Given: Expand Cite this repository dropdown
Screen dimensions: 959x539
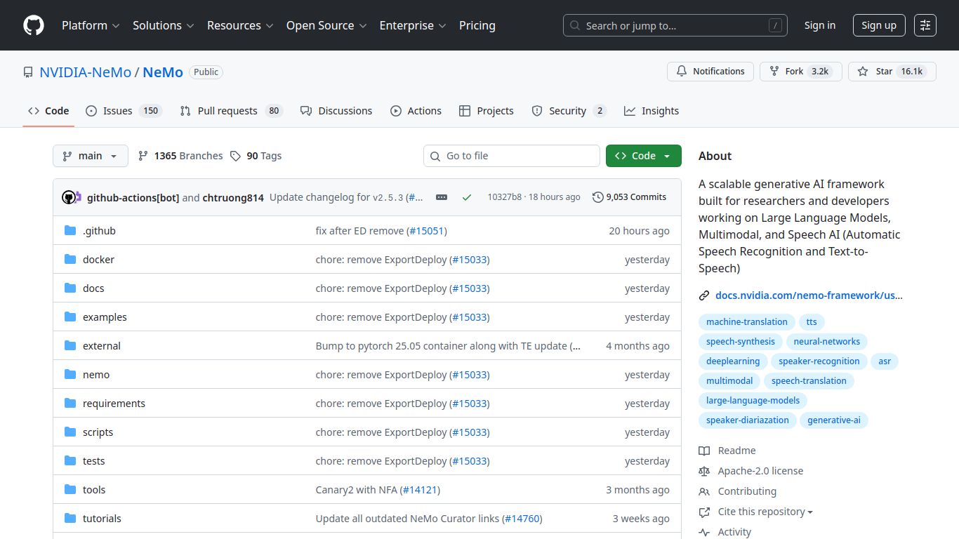Looking at the screenshot, I should pos(764,512).
